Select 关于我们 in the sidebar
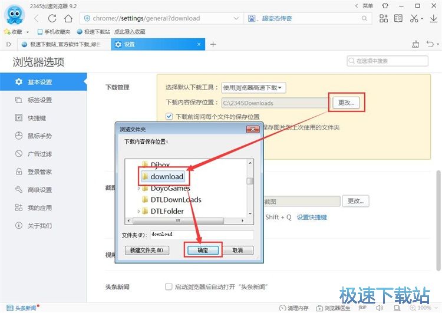Viewport: 442px width, 313px height. point(44,226)
